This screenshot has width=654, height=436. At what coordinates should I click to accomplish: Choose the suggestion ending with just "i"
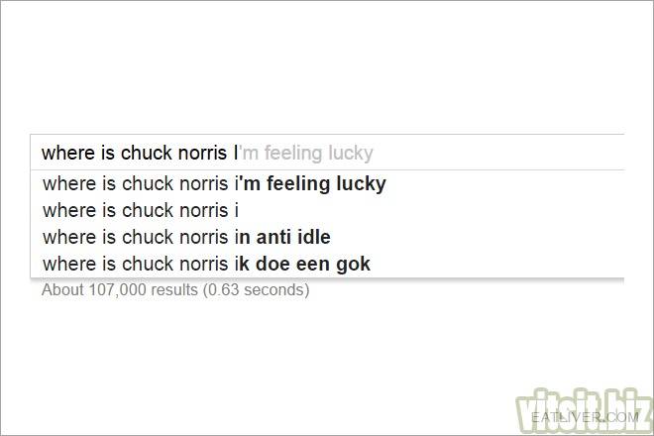click(327, 210)
